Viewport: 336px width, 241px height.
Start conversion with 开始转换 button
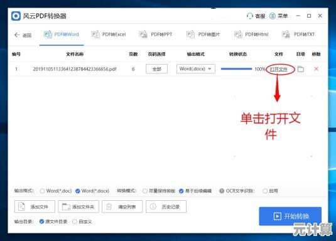click(290, 216)
